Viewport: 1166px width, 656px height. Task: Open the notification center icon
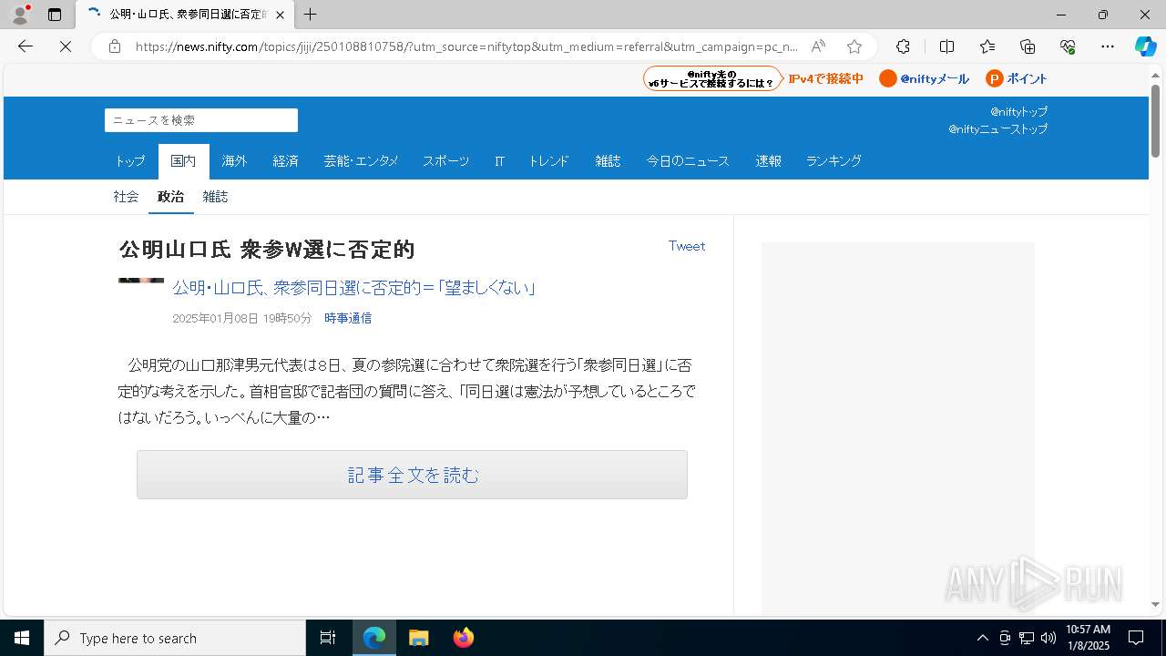pyautogui.click(x=1136, y=638)
